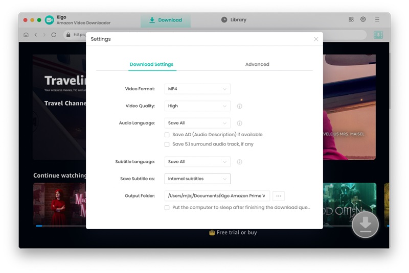Click the Output Folder label

[140, 196]
